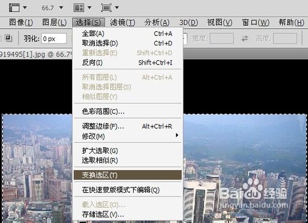The height and width of the screenshot is (223, 308).
Task: Click the intersect selection mode icon
Action: click(8, 38)
